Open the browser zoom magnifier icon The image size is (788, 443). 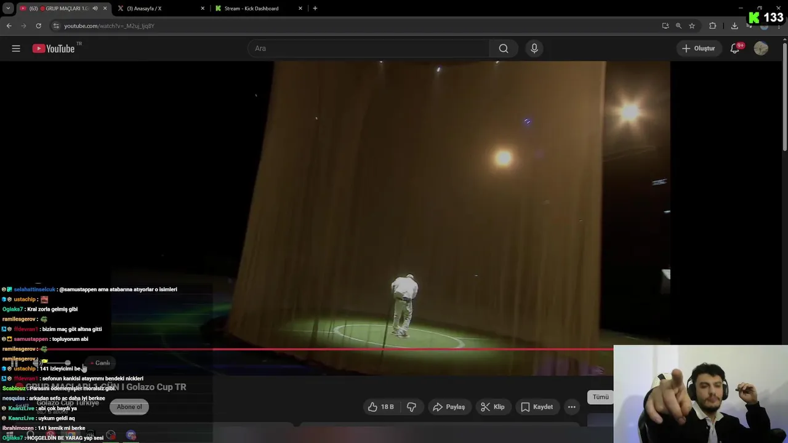tap(678, 26)
